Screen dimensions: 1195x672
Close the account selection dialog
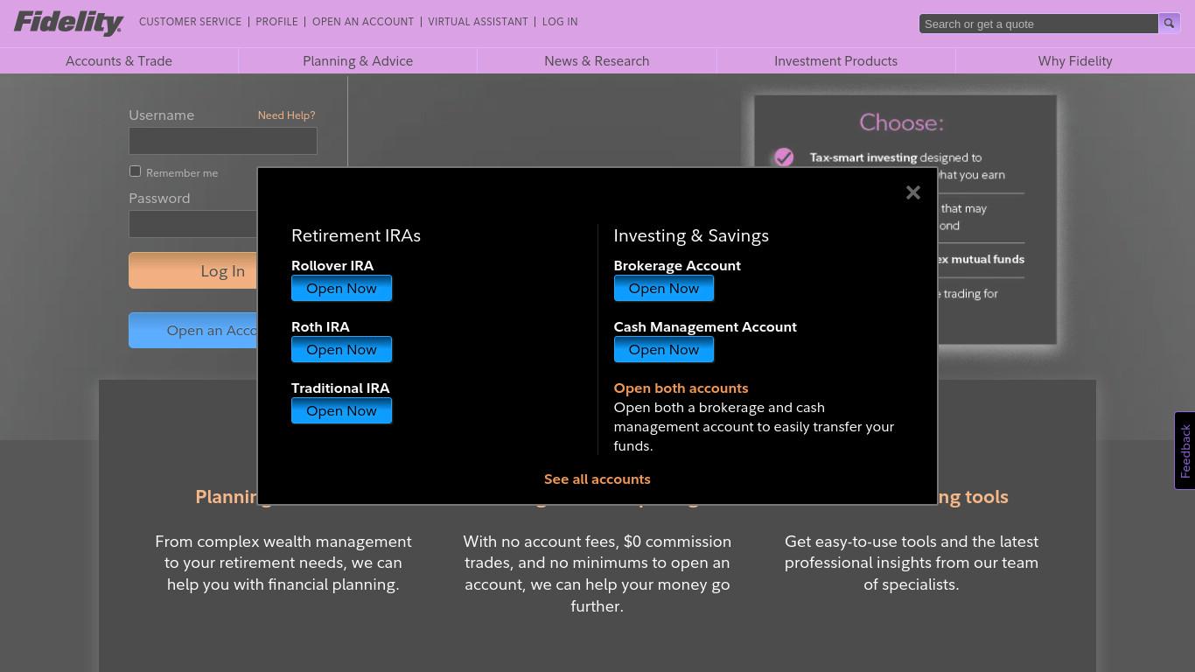pyautogui.click(x=913, y=192)
